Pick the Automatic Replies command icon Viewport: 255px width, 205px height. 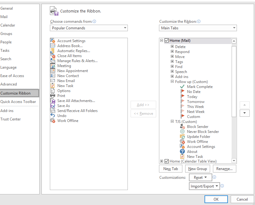53,51
